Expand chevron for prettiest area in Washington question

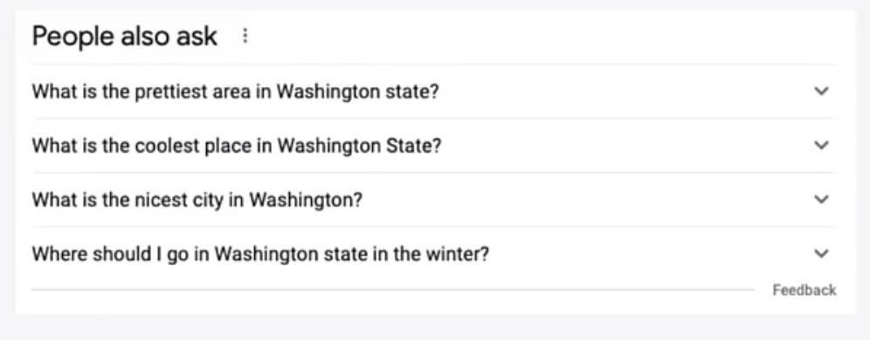click(820, 91)
